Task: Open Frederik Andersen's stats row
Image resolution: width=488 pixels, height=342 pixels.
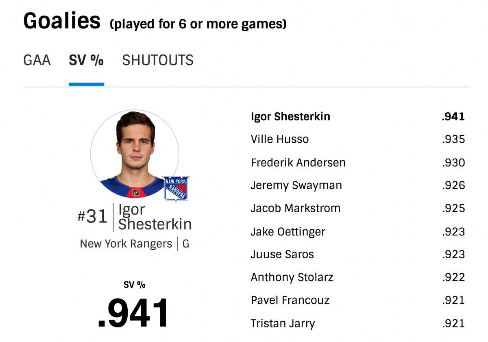Action: pyautogui.click(x=358, y=163)
